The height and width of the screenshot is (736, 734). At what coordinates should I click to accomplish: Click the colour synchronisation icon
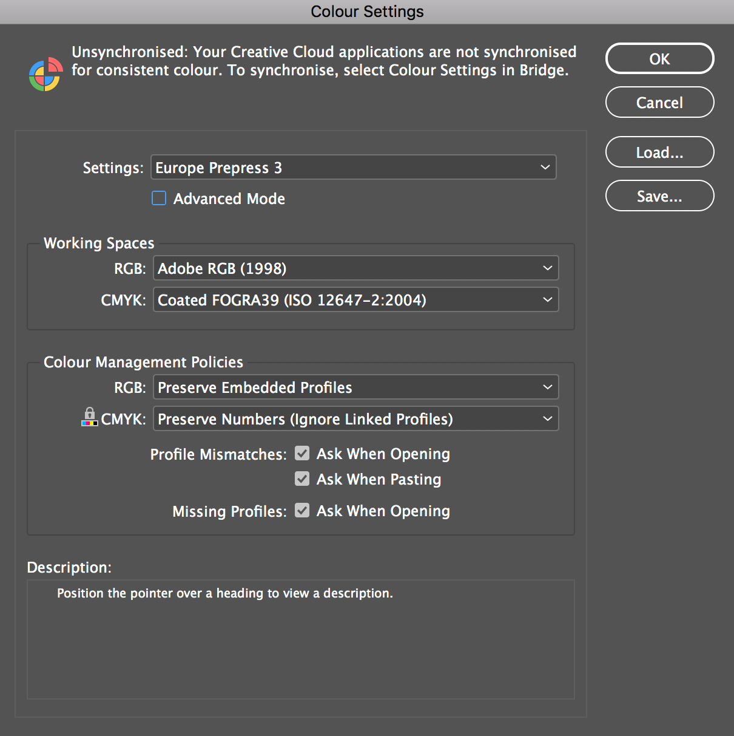(45, 73)
